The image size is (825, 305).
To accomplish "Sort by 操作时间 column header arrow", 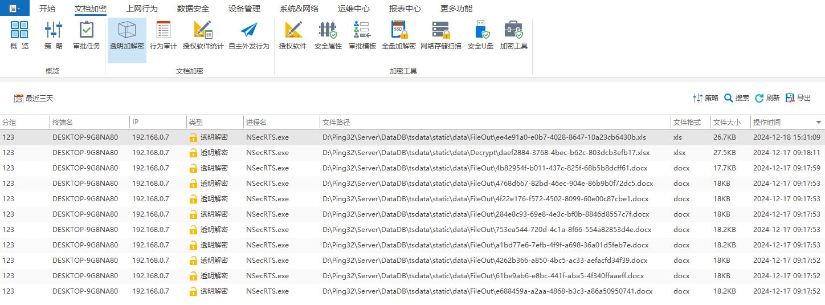I will click(x=819, y=123).
